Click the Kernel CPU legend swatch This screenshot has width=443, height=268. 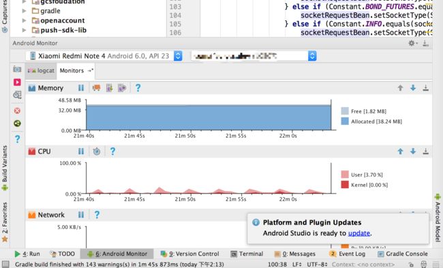click(x=345, y=185)
